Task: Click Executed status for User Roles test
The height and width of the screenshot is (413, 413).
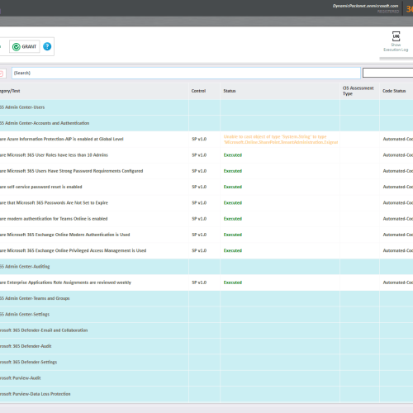Action: coord(233,155)
